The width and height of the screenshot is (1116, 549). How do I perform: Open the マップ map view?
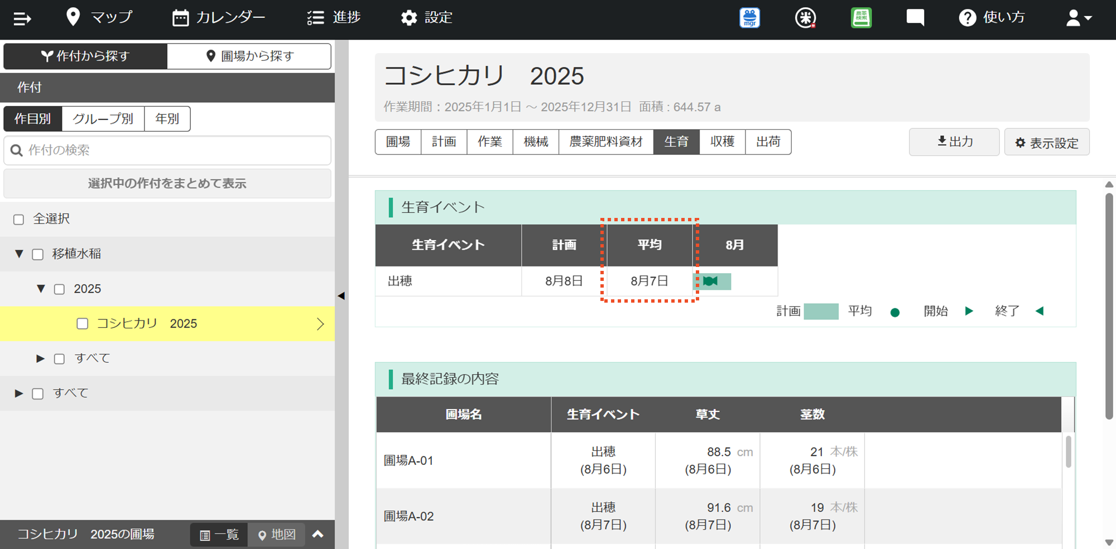point(99,17)
